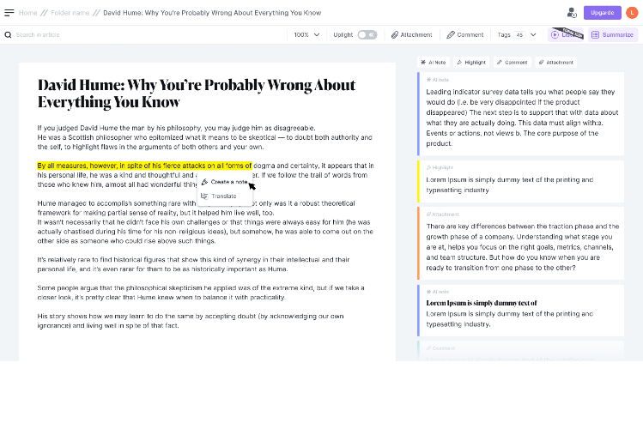Open the hamburger menu

[9, 13]
